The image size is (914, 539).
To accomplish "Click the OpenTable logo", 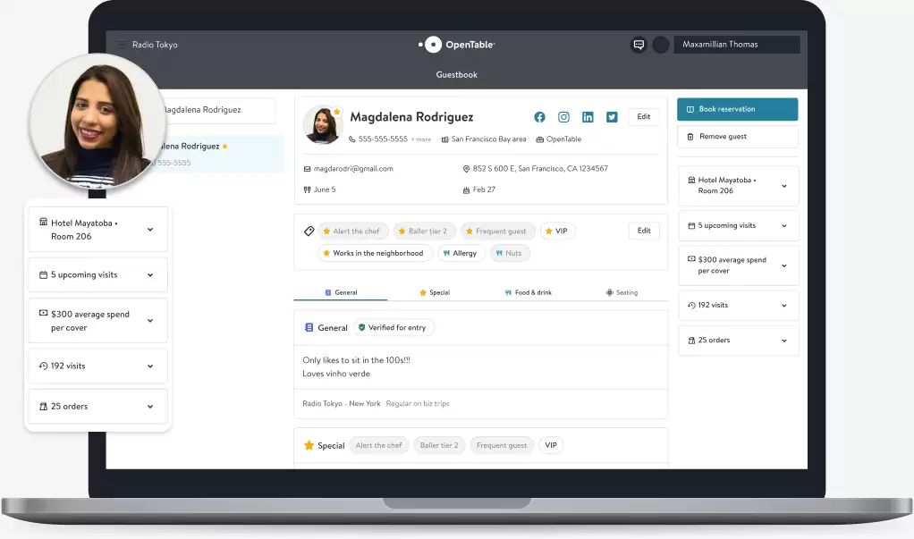I will click(456, 45).
